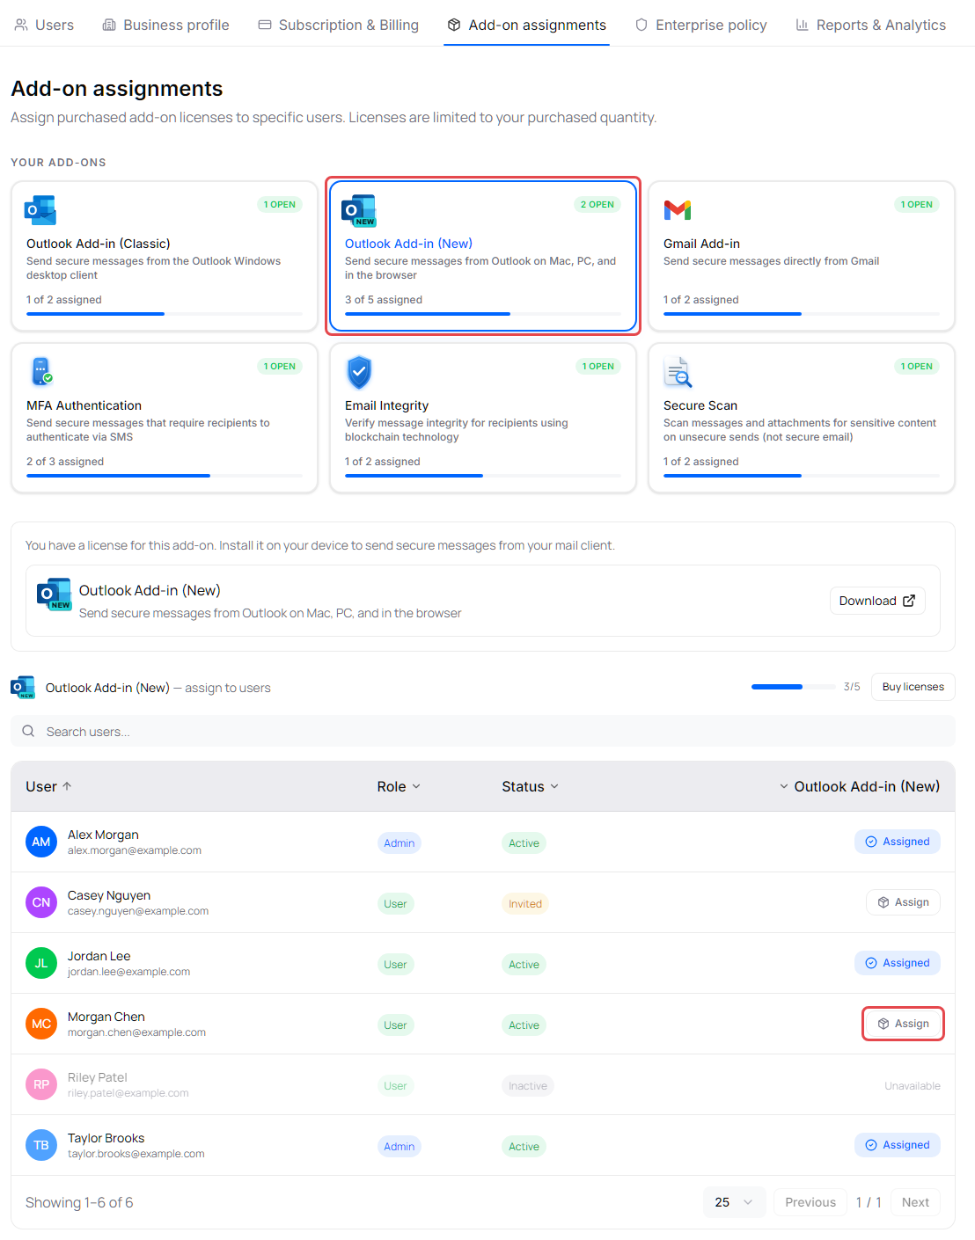
Task: Unassign the add-on from Taylor Brooks
Action: tap(898, 1145)
